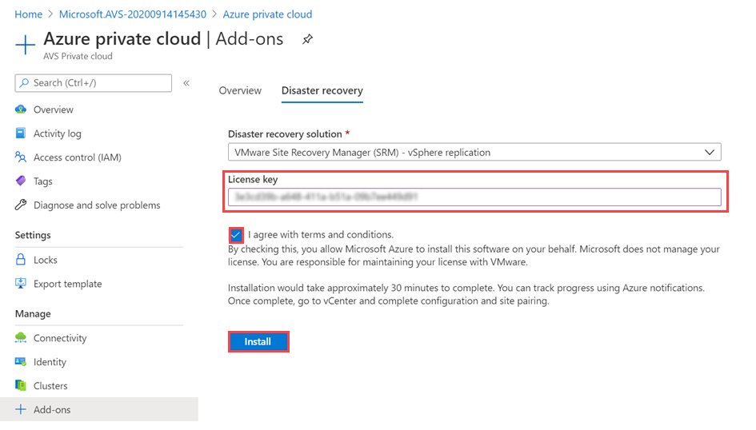756x430 pixels.
Task: Click the Install button
Action: (x=258, y=341)
